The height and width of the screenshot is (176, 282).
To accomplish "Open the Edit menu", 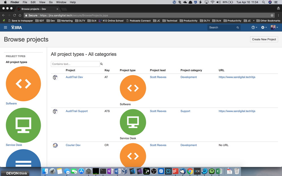I will click(x=33, y=2).
